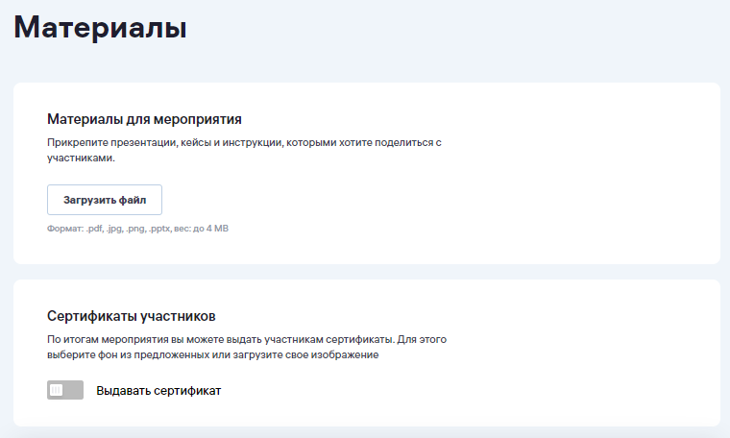Click text line "выберите фон из предложенных"
730x438 pixels.
213,354
